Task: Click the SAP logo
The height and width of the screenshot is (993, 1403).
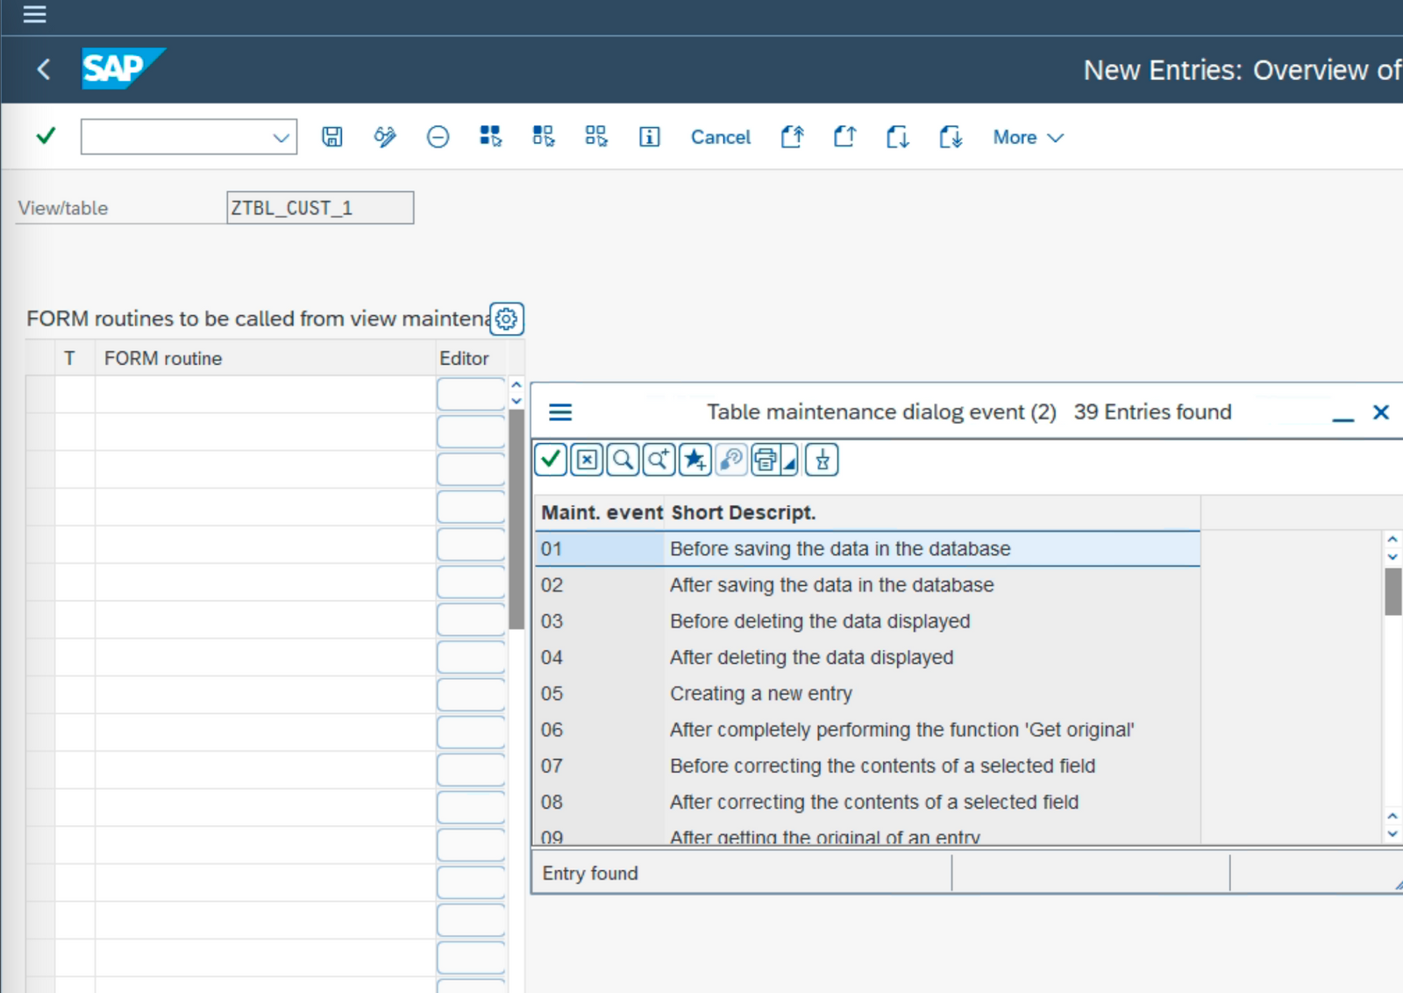Action: point(123,68)
